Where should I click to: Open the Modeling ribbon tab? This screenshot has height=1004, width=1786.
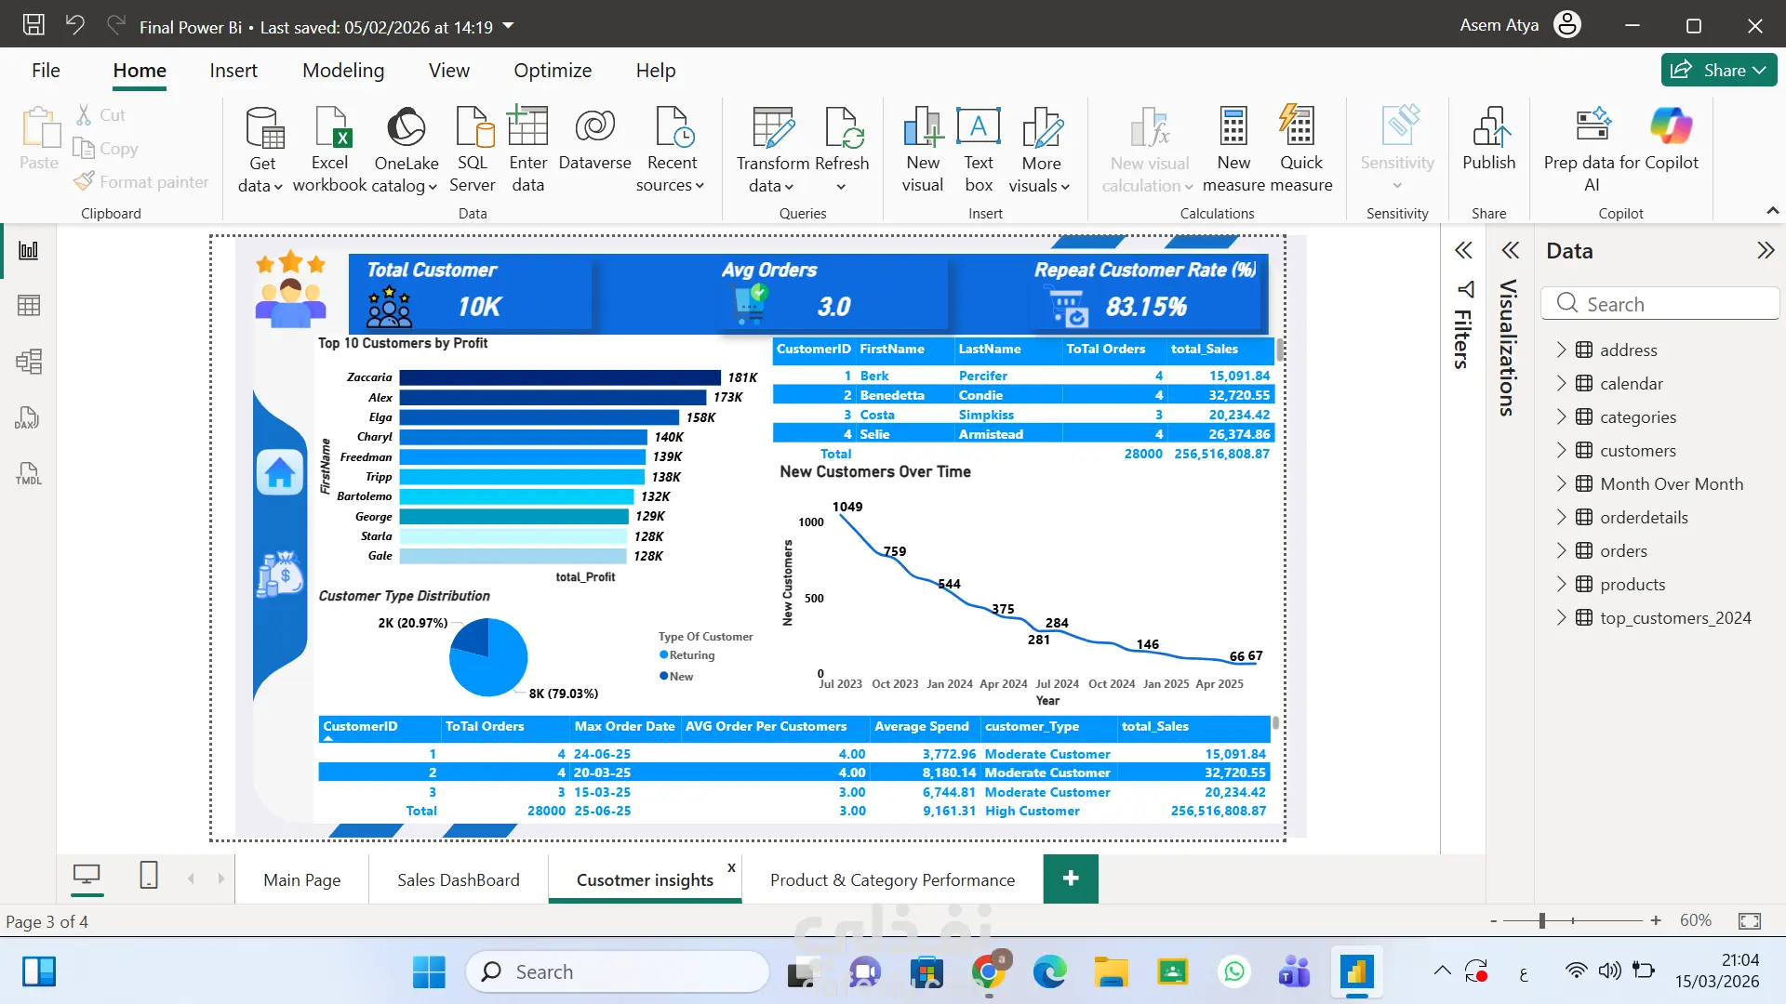click(342, 71)
